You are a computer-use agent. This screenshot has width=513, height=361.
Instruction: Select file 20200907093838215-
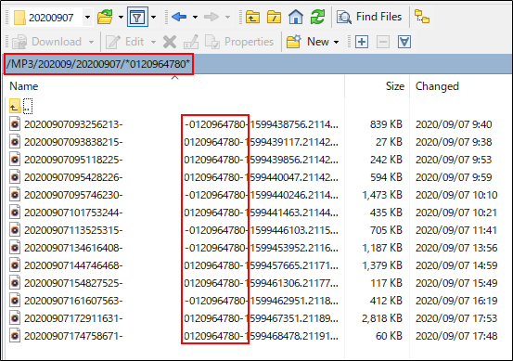[73, 142]
